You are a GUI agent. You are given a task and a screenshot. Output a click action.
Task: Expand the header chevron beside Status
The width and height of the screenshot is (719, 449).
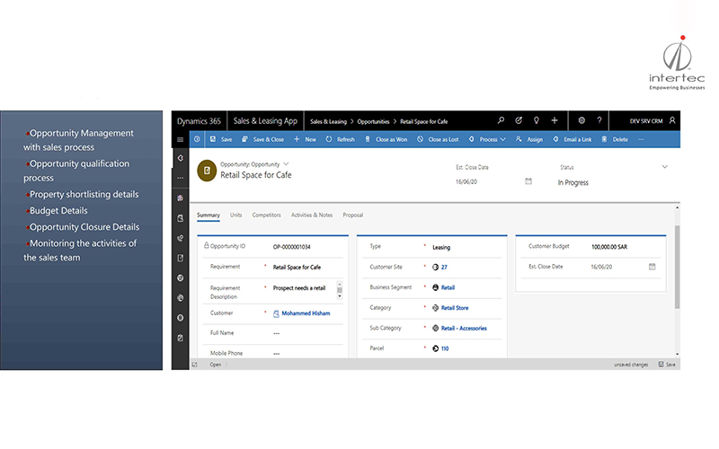[664, 167]
